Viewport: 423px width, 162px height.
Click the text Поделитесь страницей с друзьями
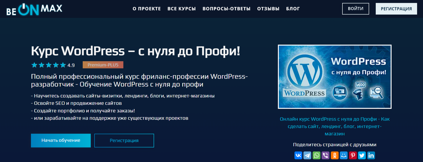335,145
